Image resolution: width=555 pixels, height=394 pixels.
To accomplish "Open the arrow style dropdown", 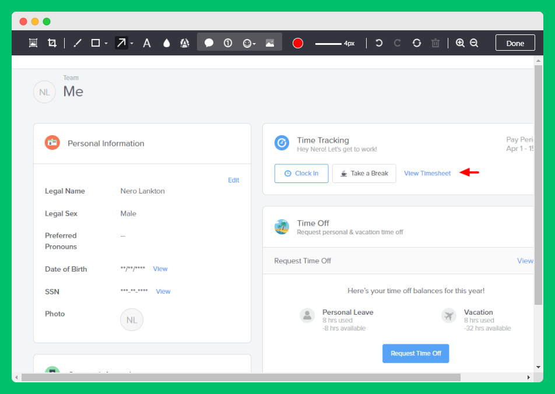I will (x=132, y=44).
